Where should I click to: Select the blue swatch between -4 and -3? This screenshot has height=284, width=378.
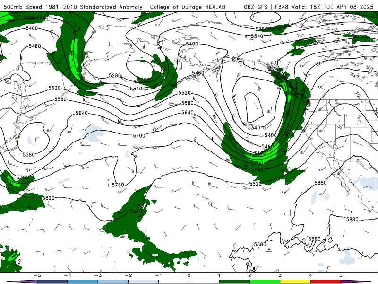pos(83,282)
